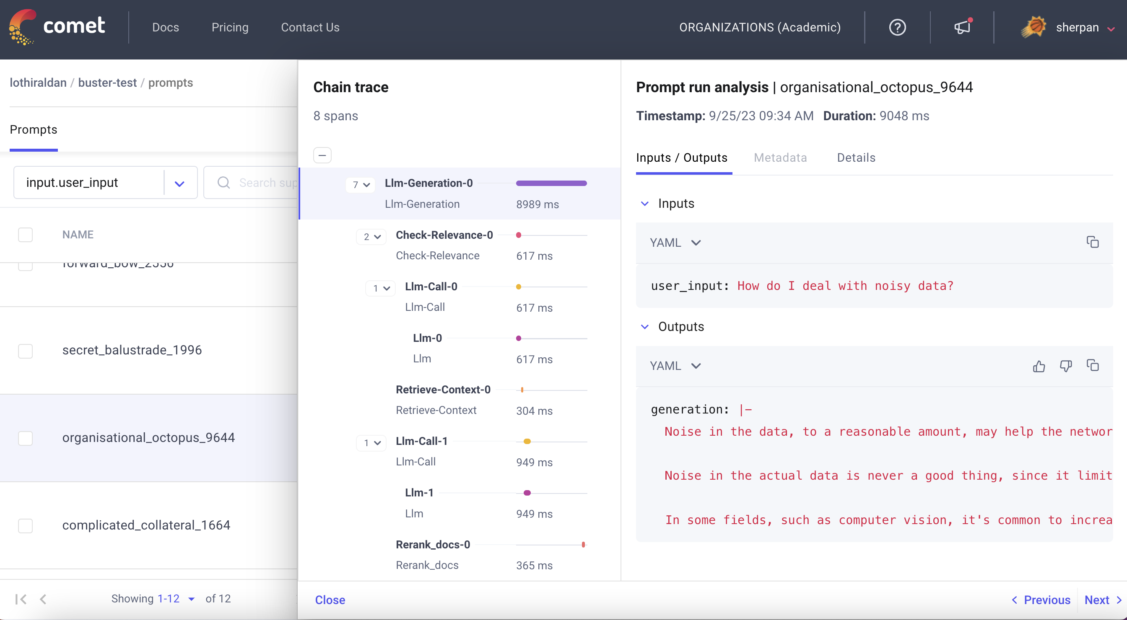Toggle collapse the Outputs section

[x=644, y=326]
